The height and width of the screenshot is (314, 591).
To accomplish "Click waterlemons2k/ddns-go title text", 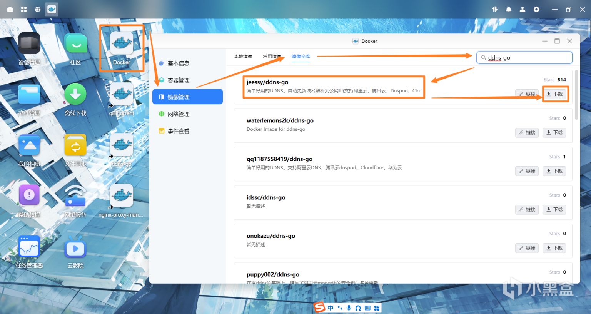I will pos(280,120).
